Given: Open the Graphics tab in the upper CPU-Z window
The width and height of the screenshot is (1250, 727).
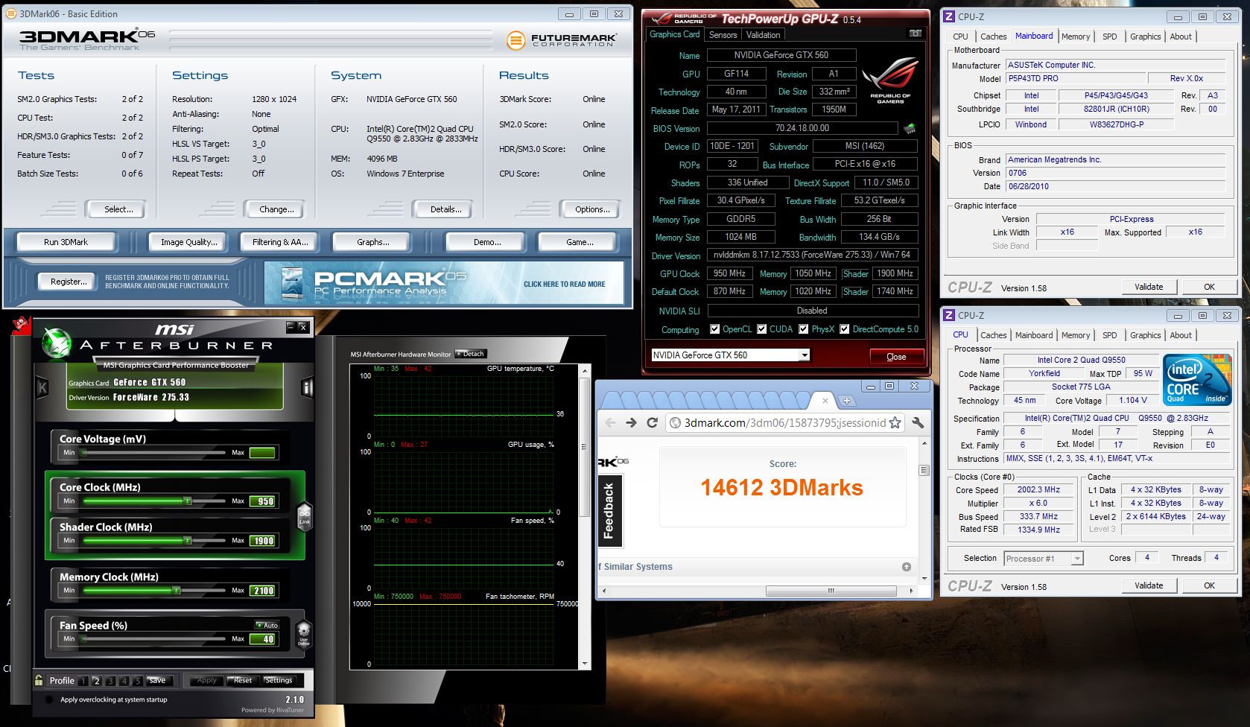Looking at the screenshot, I should [x=1145, y=36].
